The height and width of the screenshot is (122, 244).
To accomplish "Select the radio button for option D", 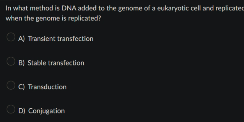I will click(11, 109).
